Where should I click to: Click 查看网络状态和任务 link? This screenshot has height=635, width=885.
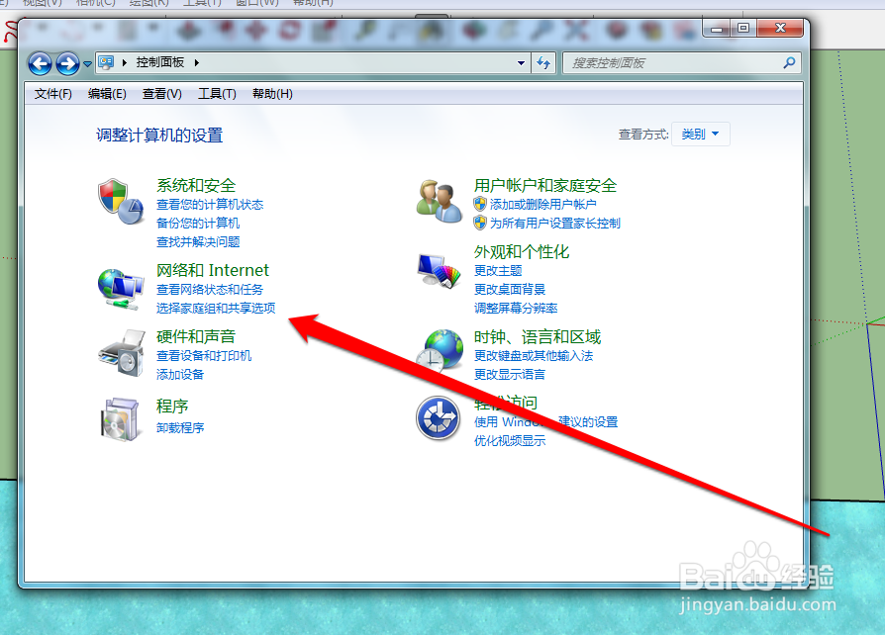tap(210, 289)
